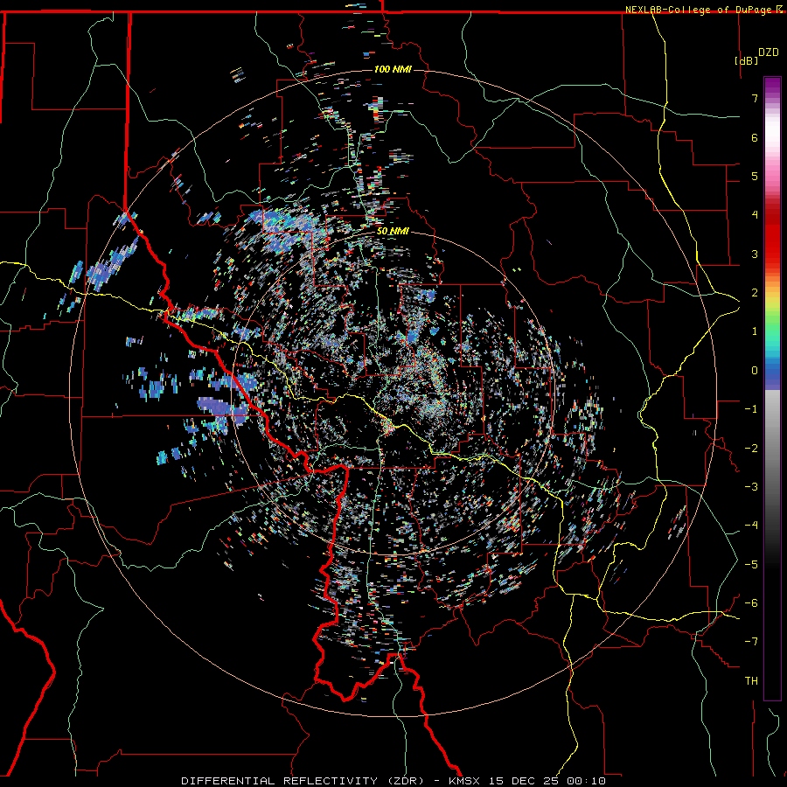Click the "15 DEC 25" date in the caption

point(525,781)
